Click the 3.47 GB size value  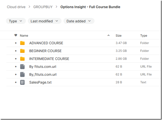pyautogui.click(x=121, y=43)
